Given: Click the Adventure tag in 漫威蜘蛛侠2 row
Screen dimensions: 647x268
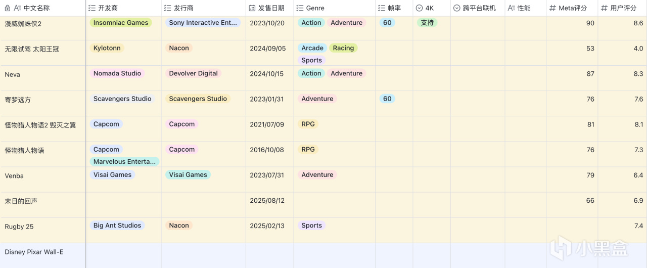Looking at the screenshot, I should 347,23.
